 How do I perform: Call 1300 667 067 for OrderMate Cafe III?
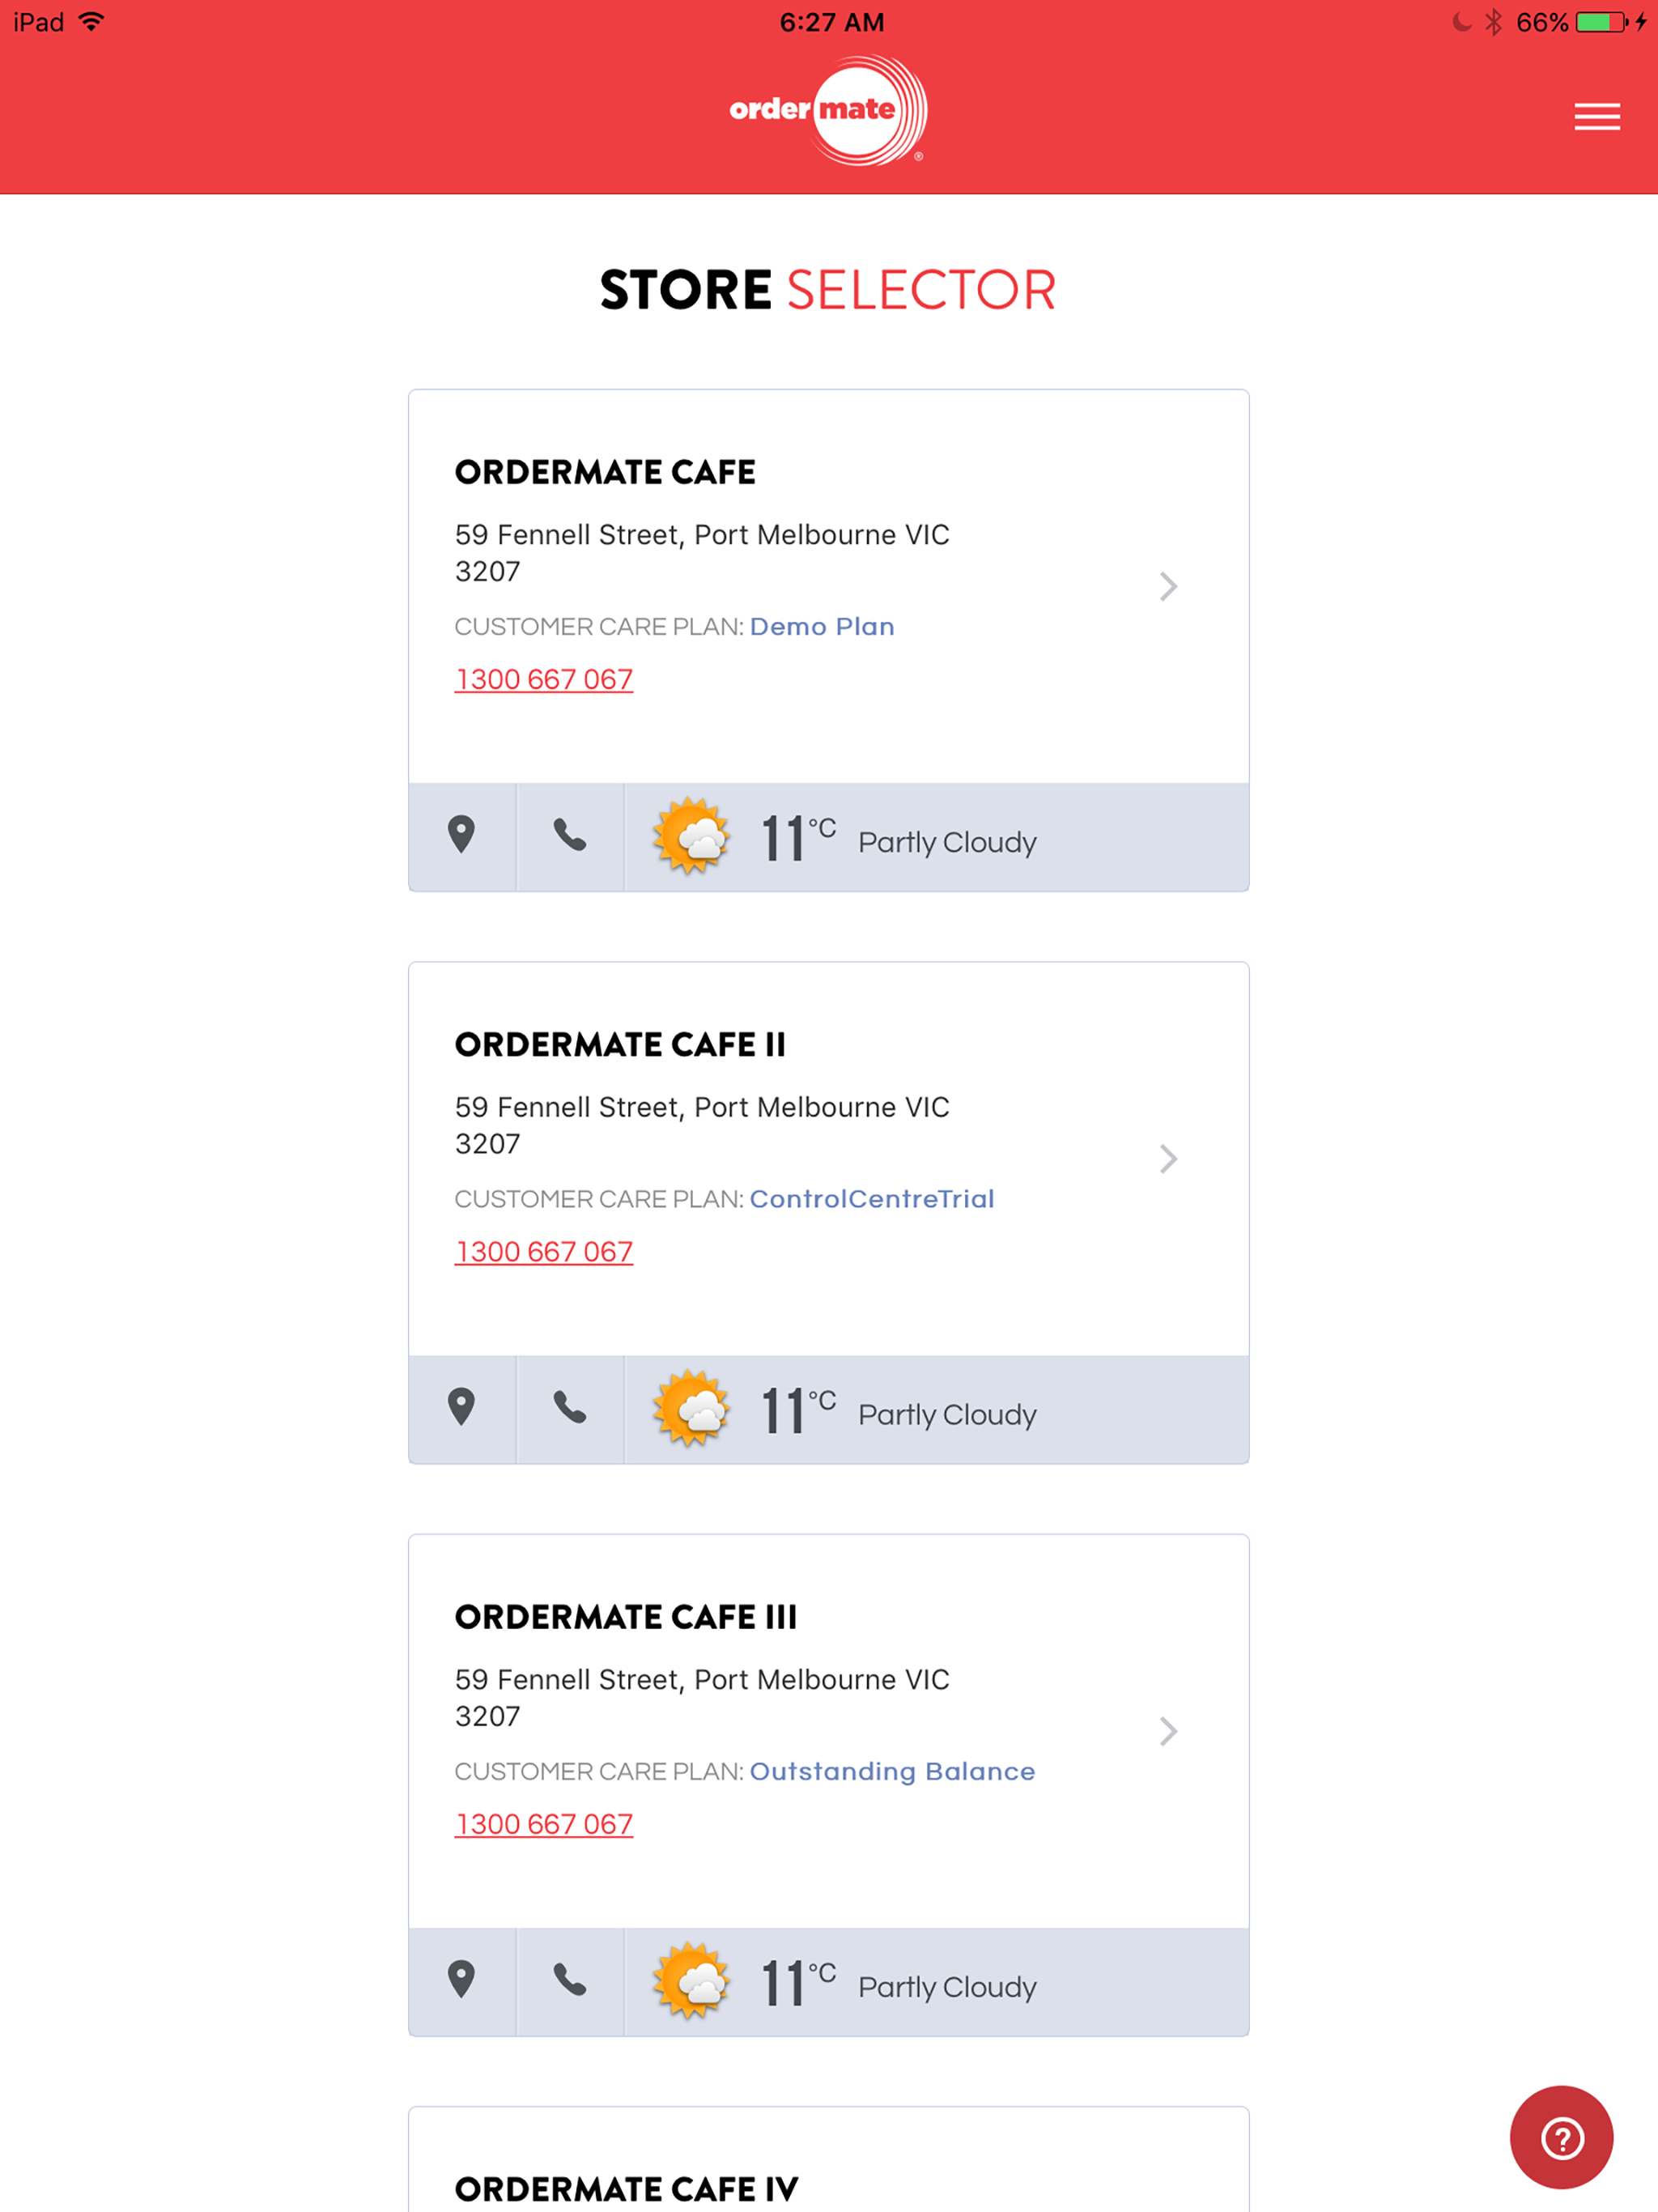click(x=544, y=1824)
